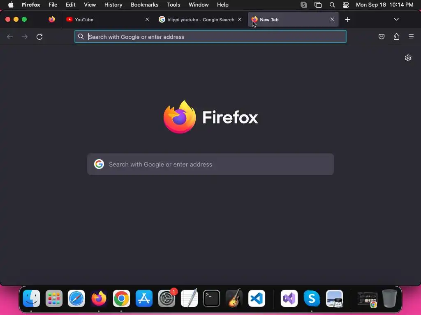Open the Bookmarks menu

pyautogui.click(x=144, y=5)
